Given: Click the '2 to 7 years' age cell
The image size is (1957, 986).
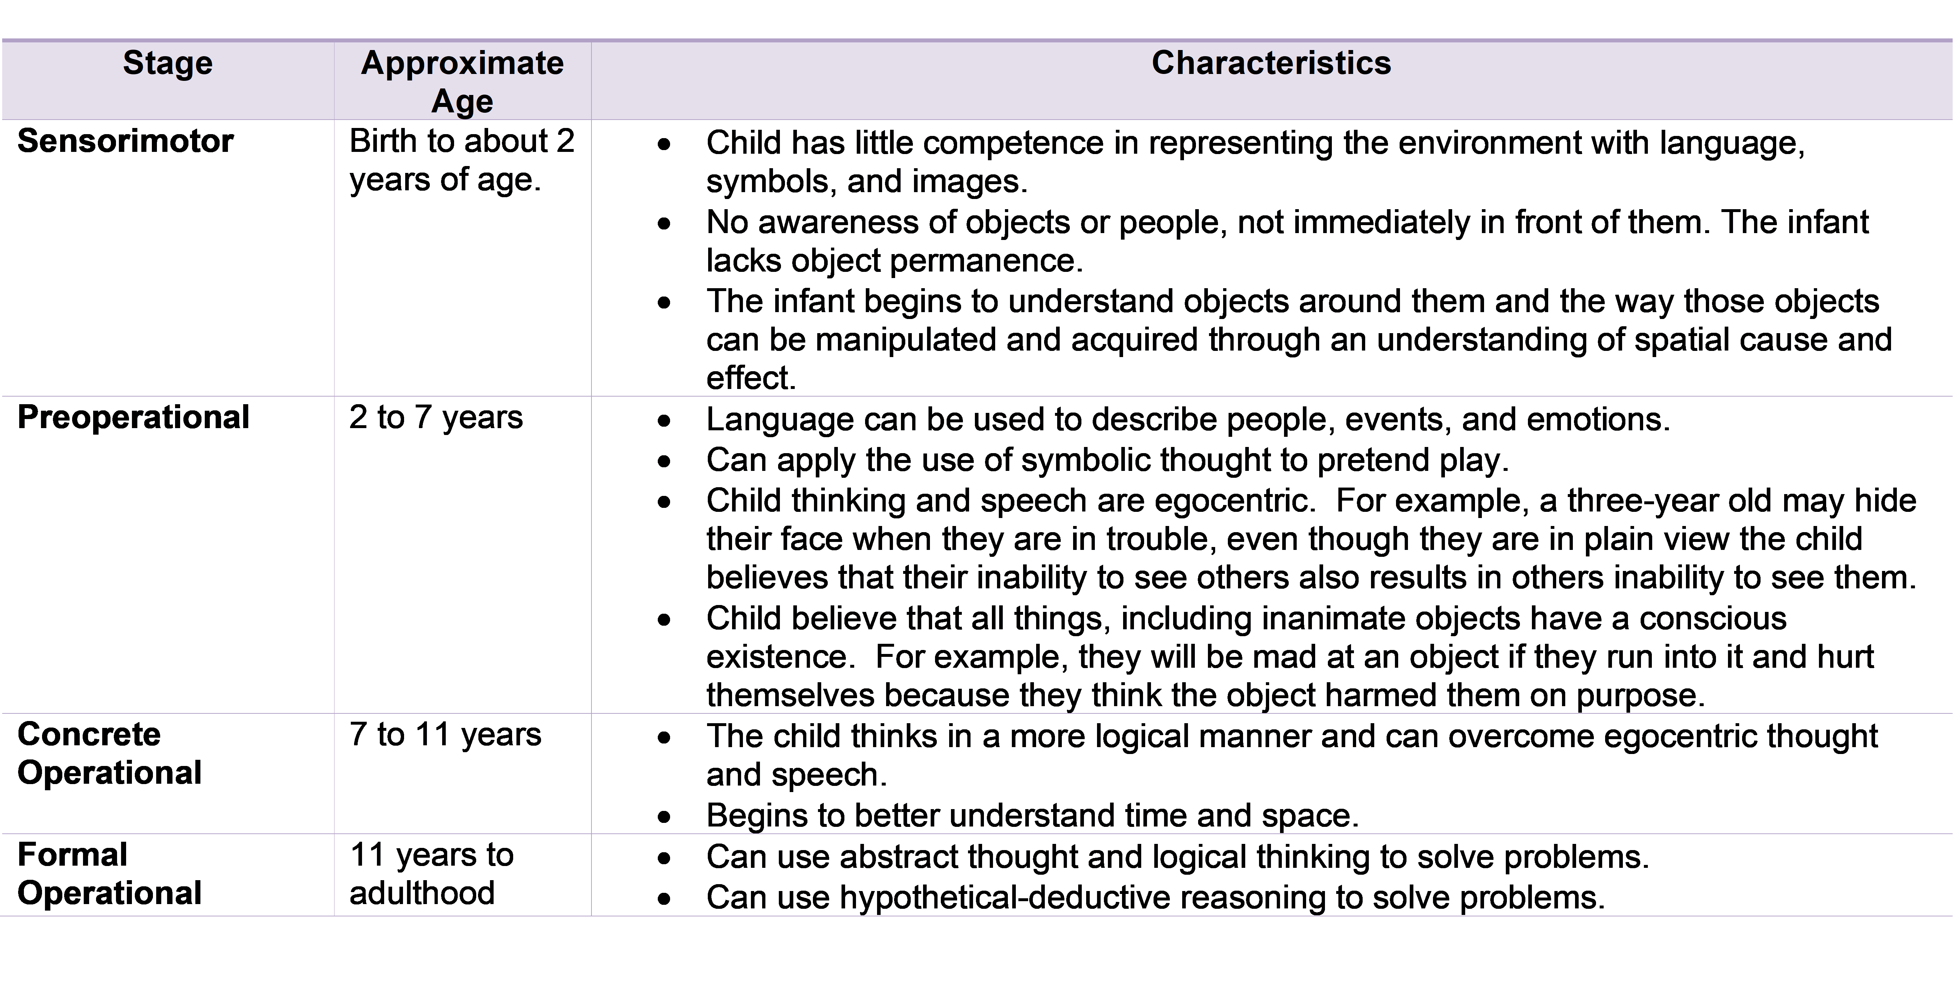Looking at the screenshot, I should [436, 419].
